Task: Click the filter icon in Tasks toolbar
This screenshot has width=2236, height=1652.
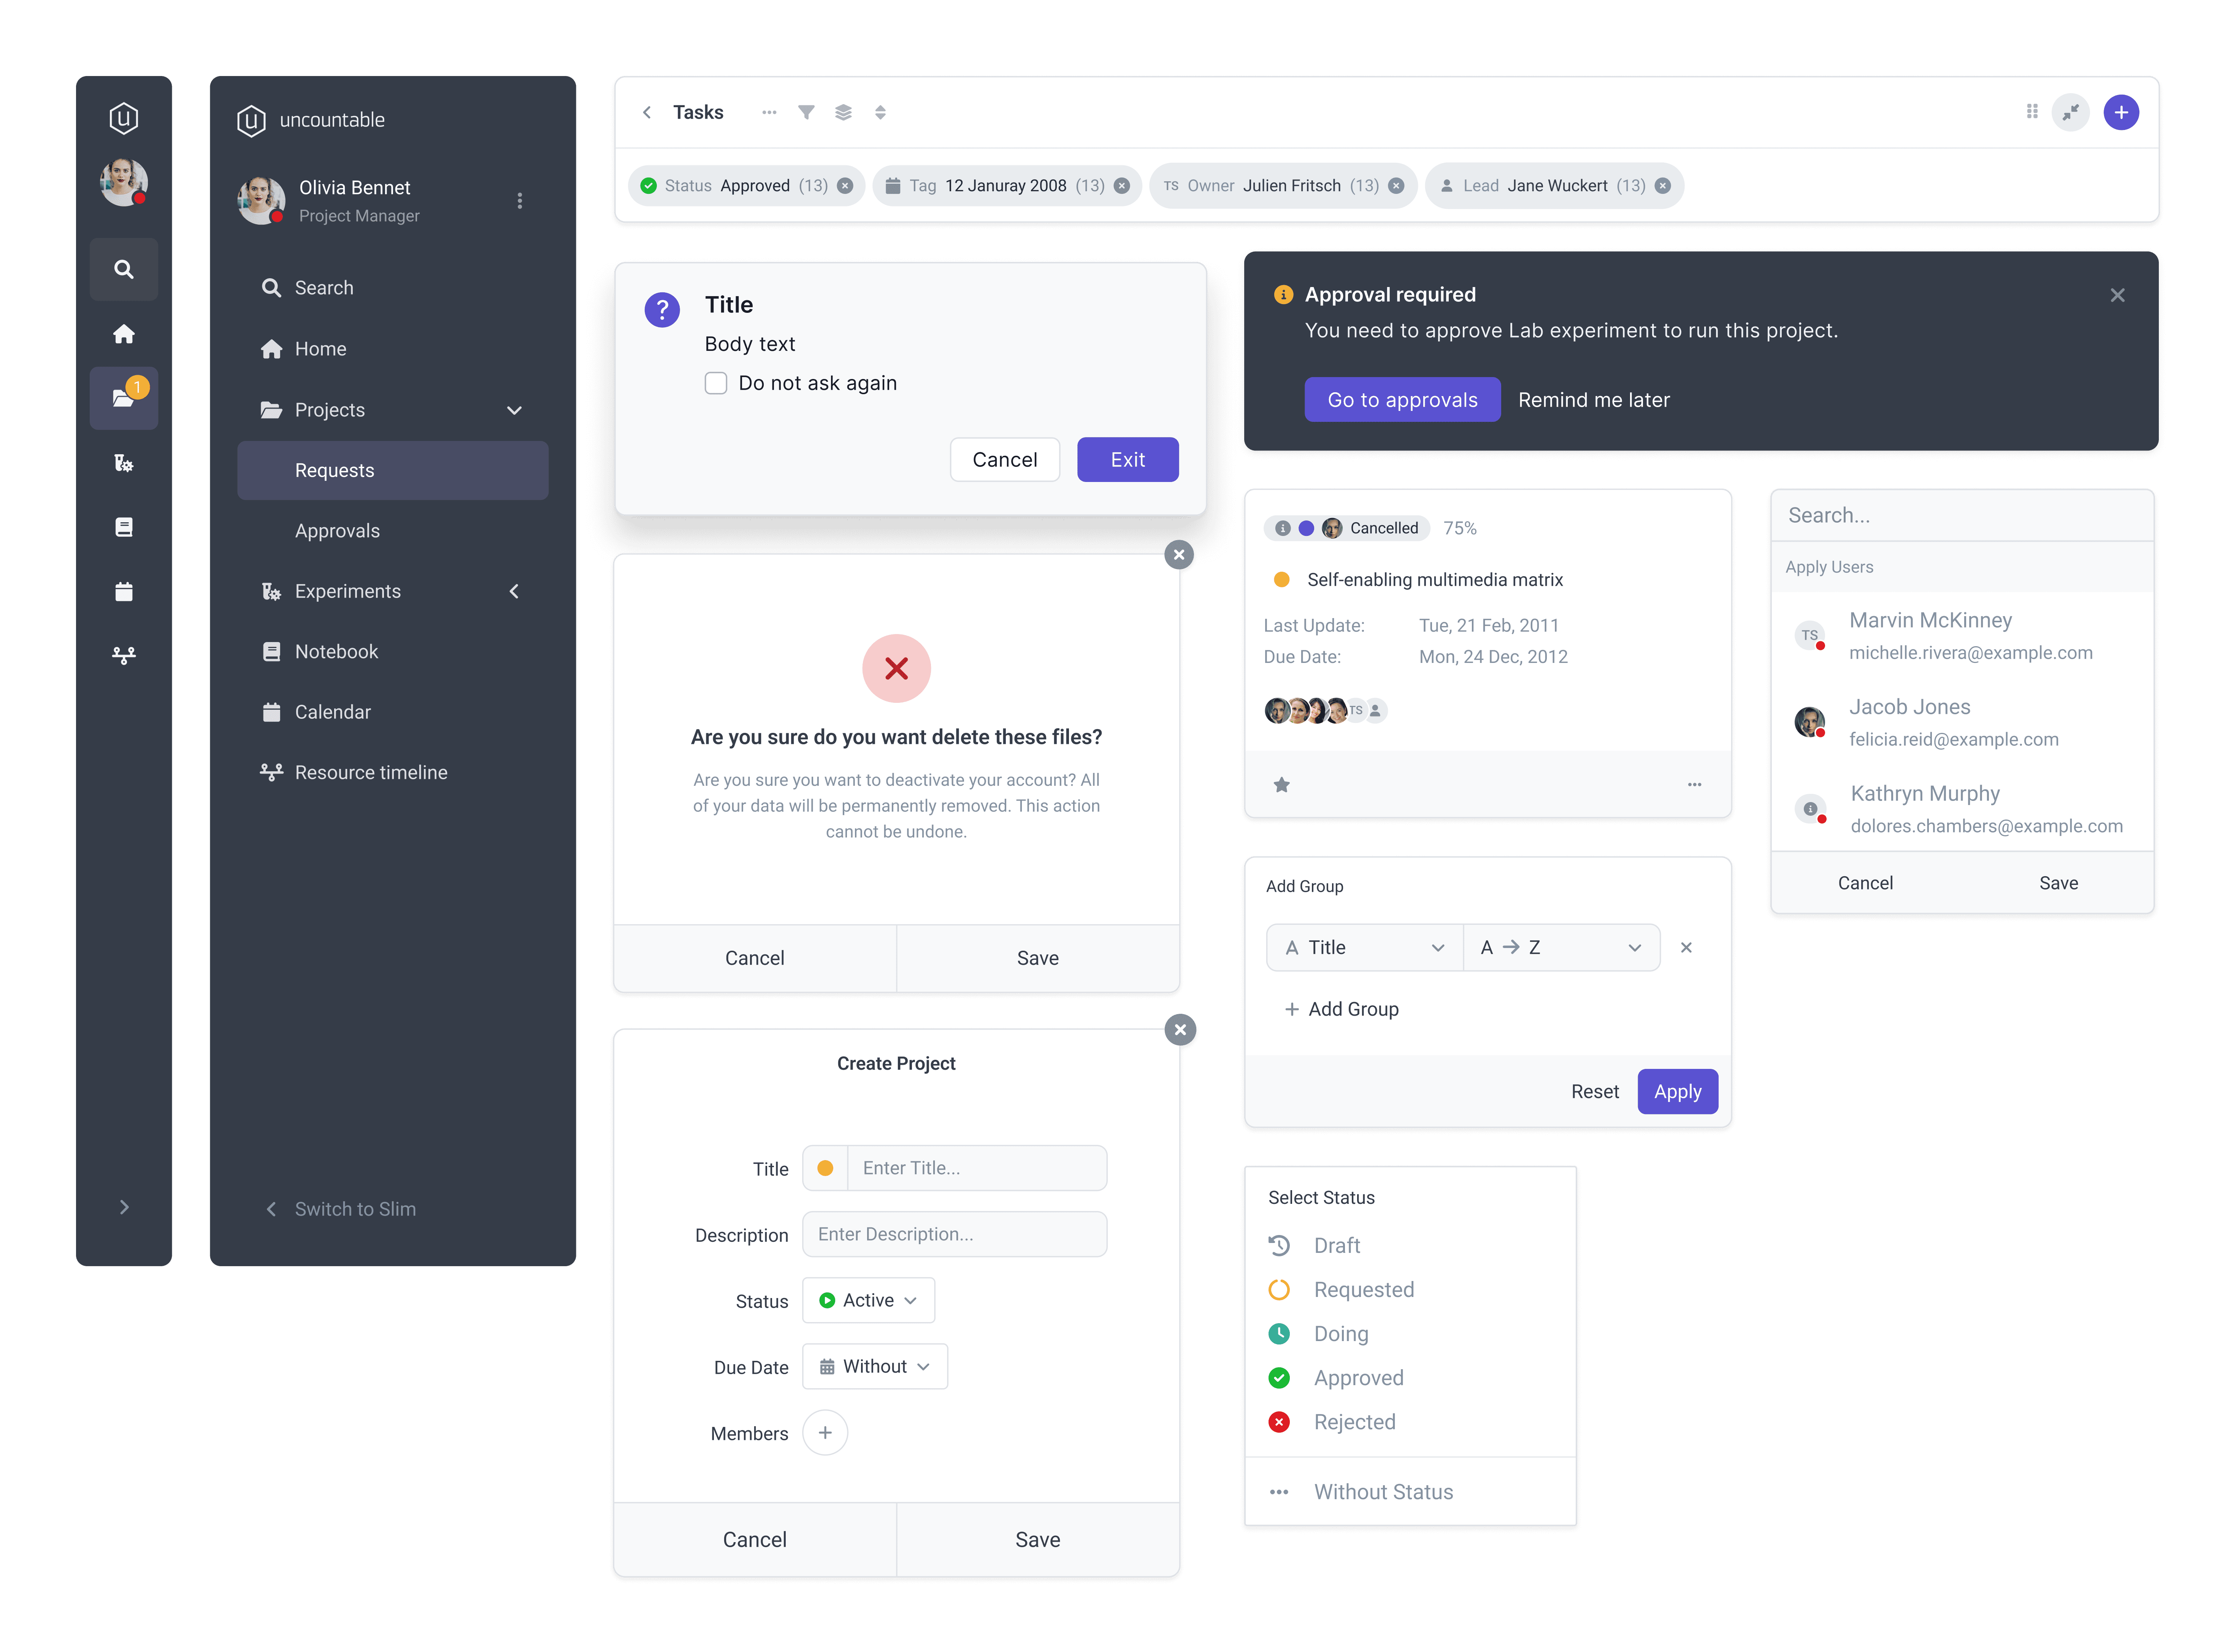Action: coord(806,112)
